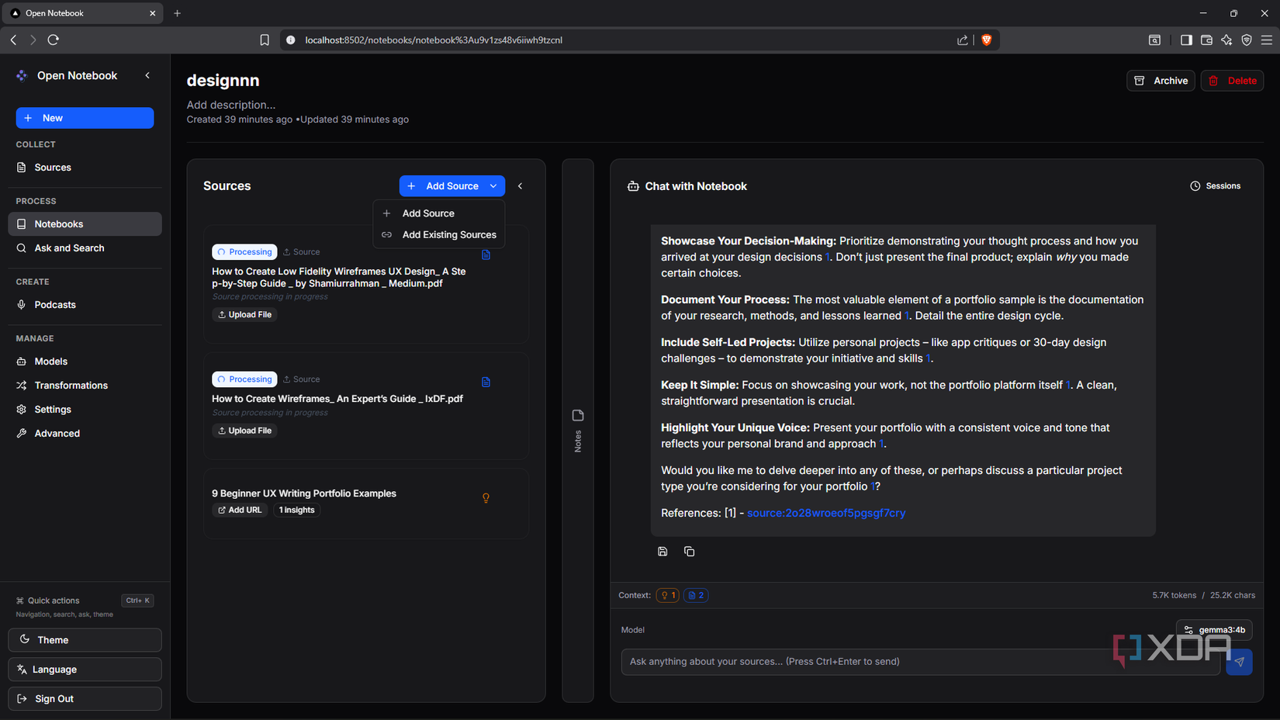
Task: Click Sign Out
Action: tap(85, 699)
